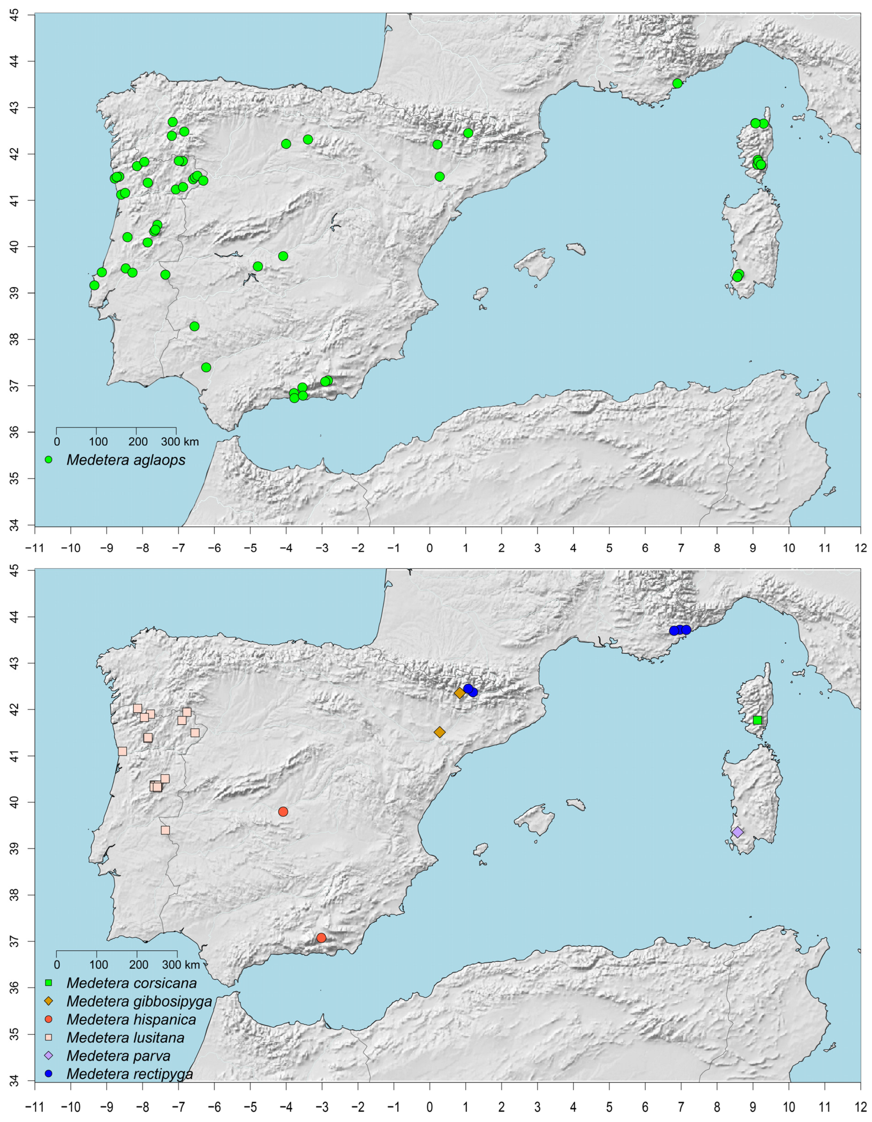
Task: Click the red circle on southern Spain coast
Action: (322, 938)
